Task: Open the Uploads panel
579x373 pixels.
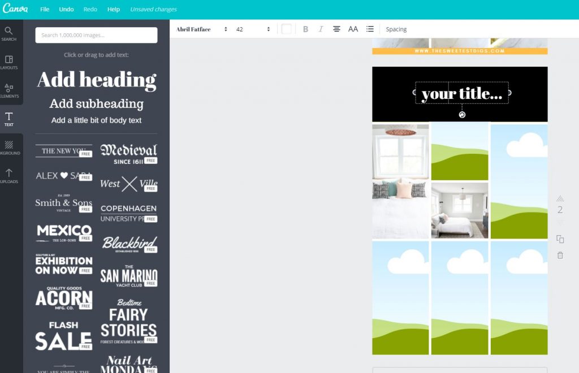Action: tap(9, 176)
